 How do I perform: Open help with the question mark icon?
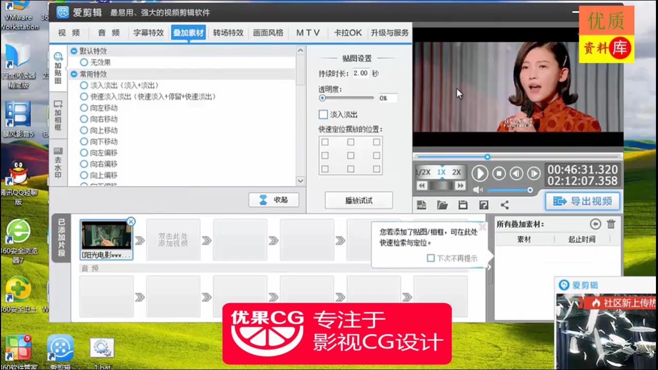point(483,205)
